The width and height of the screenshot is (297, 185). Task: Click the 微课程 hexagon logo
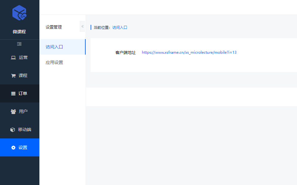point(19,13)
